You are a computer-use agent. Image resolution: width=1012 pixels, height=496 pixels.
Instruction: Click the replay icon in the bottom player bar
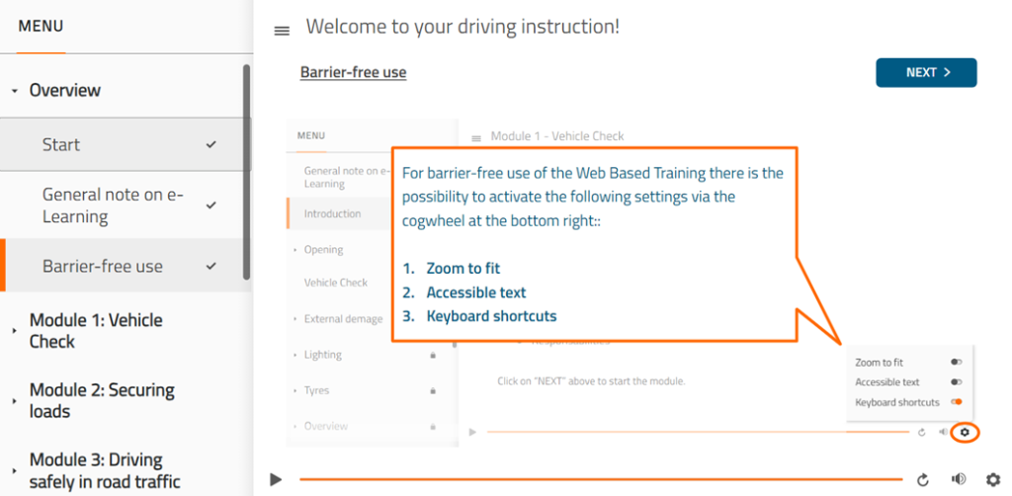click(x=923, y=479)
